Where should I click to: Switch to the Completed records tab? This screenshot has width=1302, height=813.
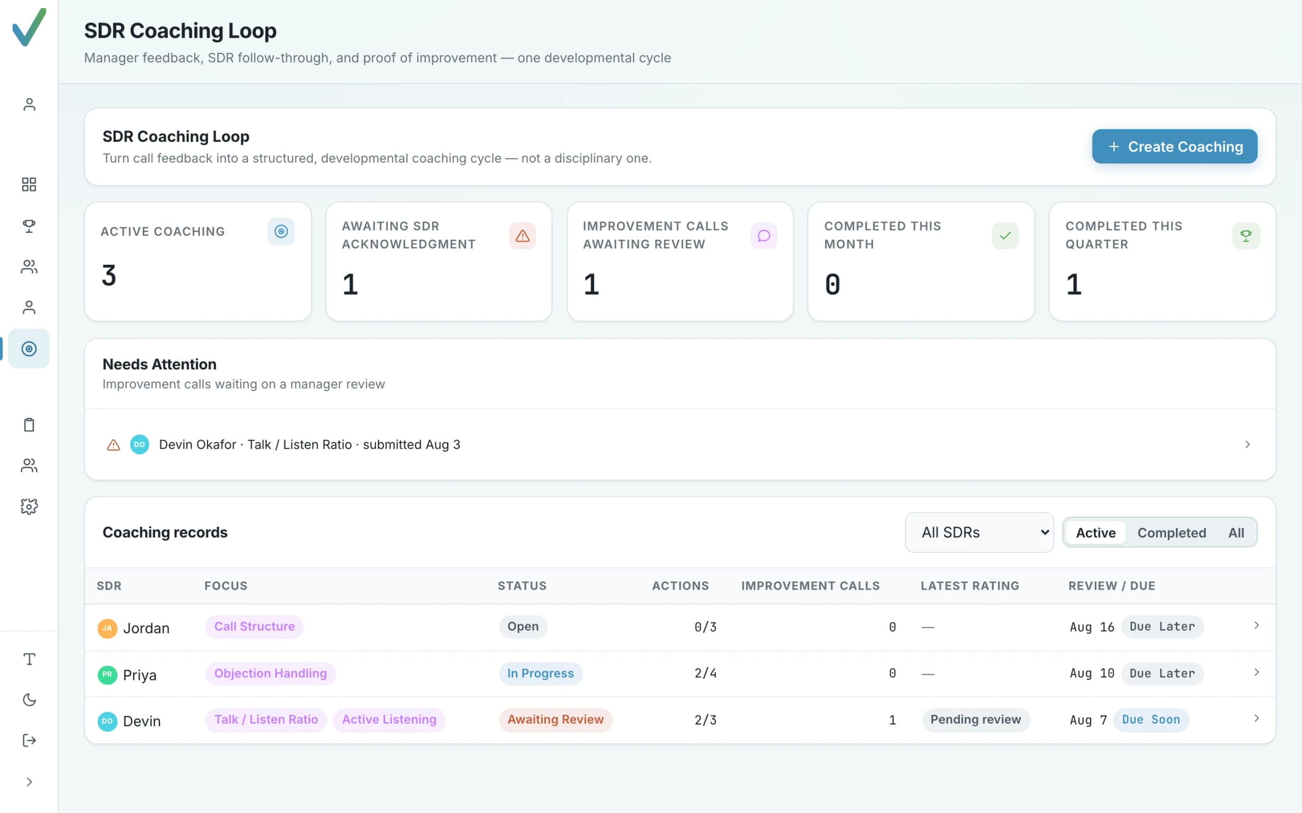(x=1171, y=533)
